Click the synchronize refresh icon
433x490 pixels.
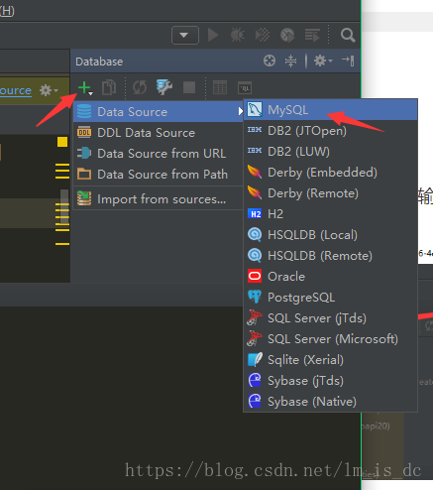pos(140,88)
